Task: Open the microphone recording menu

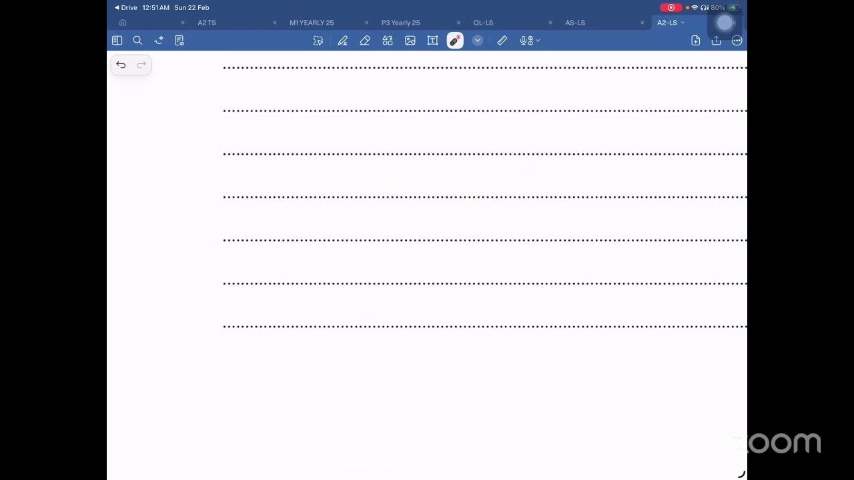Action: [x=530, y=41]
